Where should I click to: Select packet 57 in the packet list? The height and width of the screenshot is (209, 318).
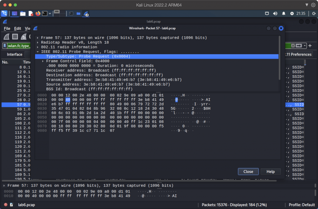pos(16,104)
